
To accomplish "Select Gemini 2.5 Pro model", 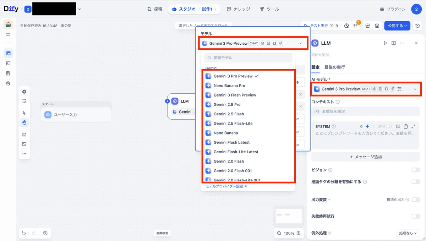I will [x=248, y=104].
